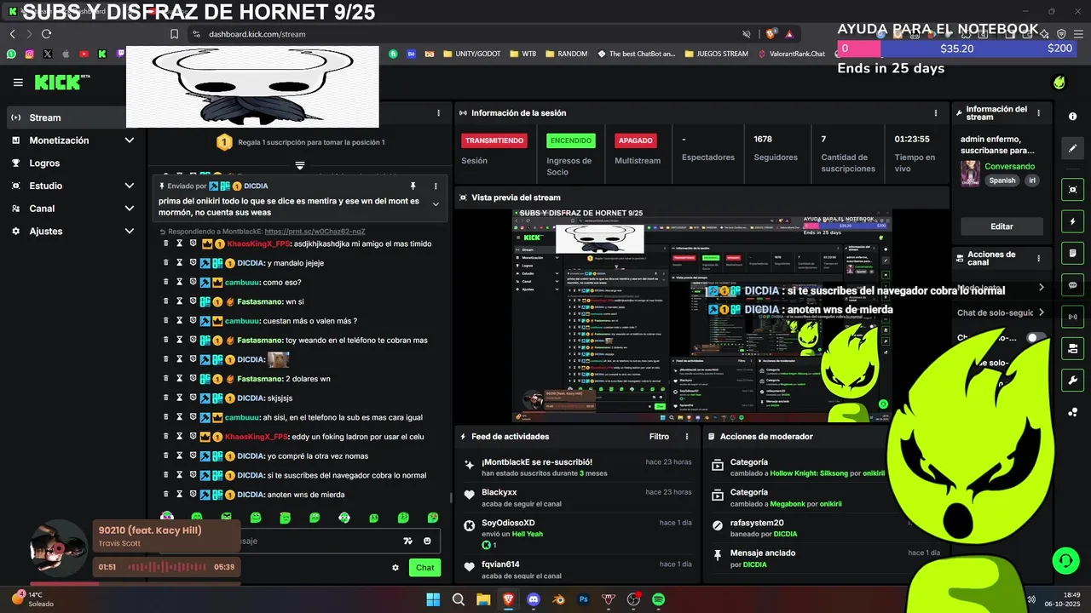Reload the browser page
The height and width of the screenshot is (613, 1091).
[x=46, y=34]
